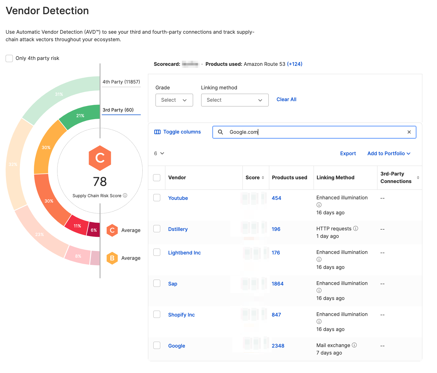
Task: Click the green 21% inner ring segment
Action: 80,116
